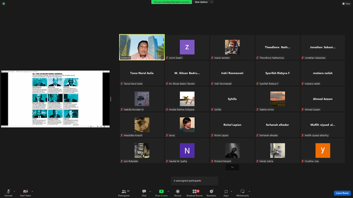Select Hartanto's video tile
353x198 pixels.
142,47
